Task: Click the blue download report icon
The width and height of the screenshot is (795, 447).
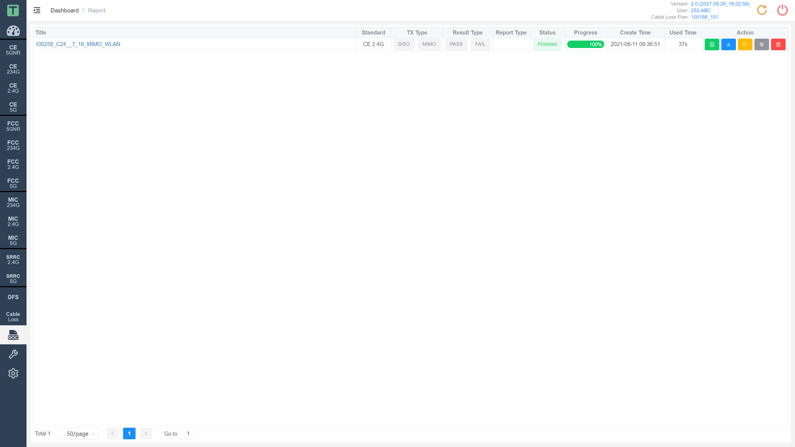Action: [x=728, y=44]
